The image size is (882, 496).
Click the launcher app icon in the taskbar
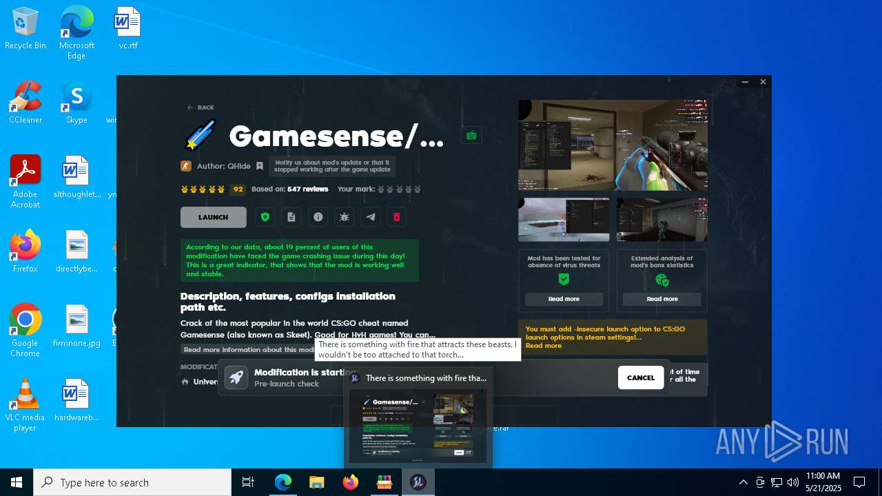[418, 482]
